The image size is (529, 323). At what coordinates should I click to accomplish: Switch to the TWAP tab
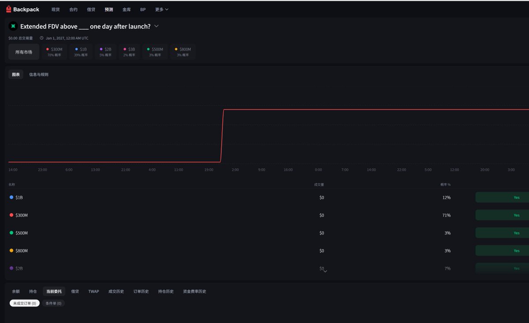(x=94, y=291)
